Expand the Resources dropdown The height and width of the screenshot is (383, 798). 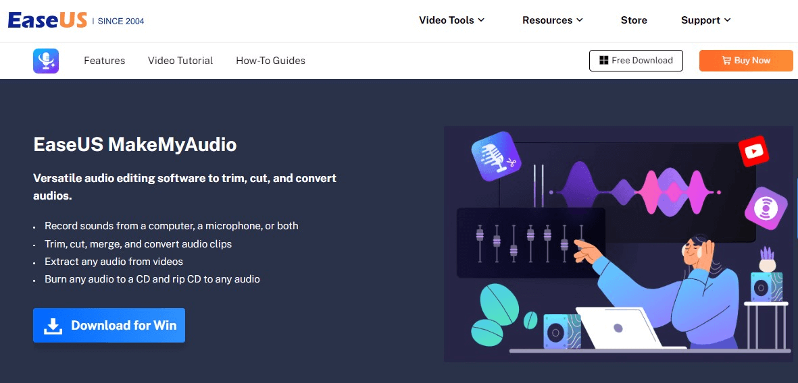(x=552, y=20)
